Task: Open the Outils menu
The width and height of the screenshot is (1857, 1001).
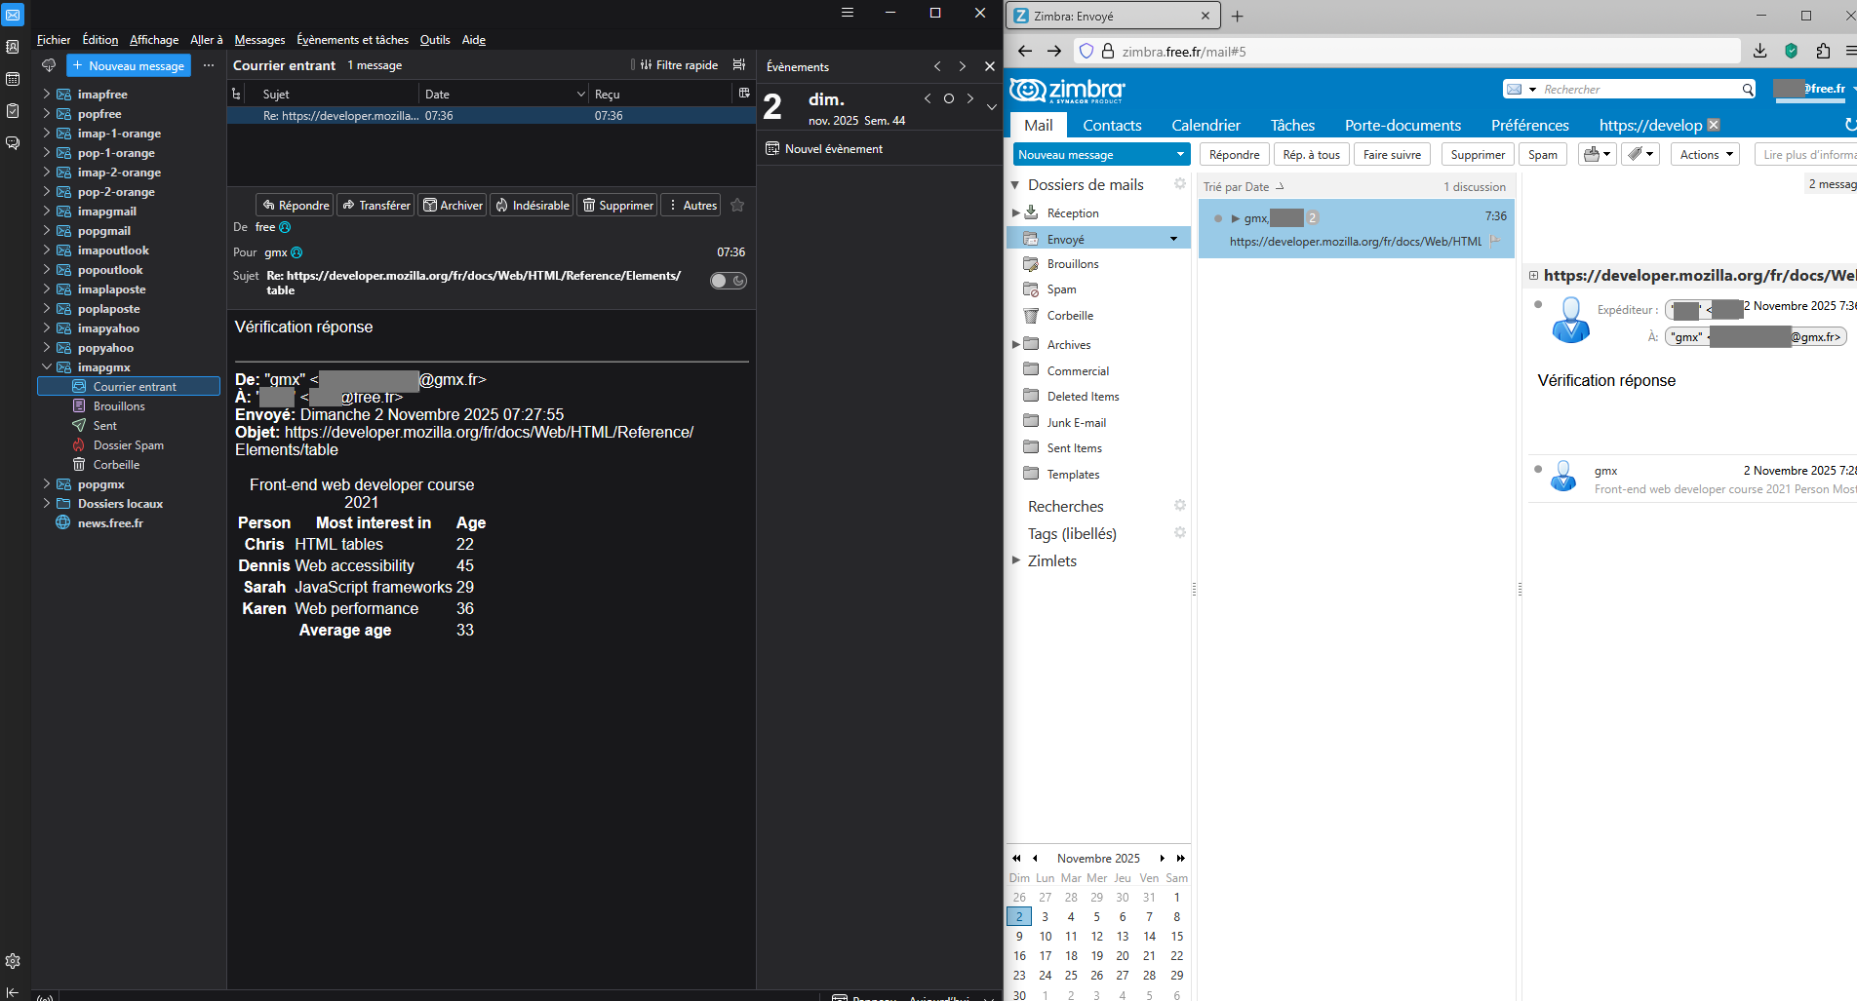Action: point(435,40)
